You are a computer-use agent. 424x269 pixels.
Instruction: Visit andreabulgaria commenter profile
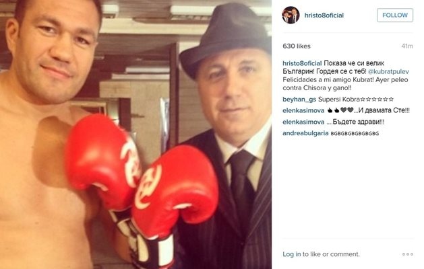point(305,133)
